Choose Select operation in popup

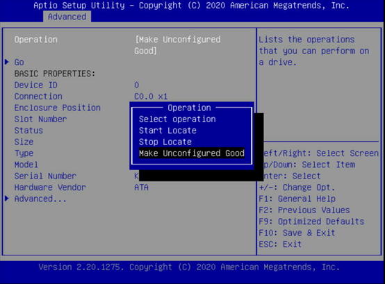tap(177, 119)
